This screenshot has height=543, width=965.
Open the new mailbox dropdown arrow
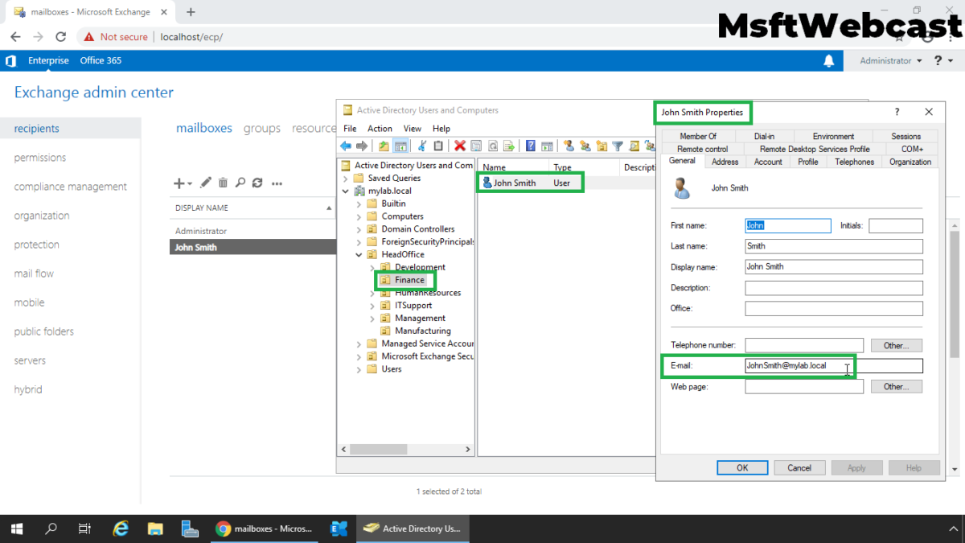(189, 183)
